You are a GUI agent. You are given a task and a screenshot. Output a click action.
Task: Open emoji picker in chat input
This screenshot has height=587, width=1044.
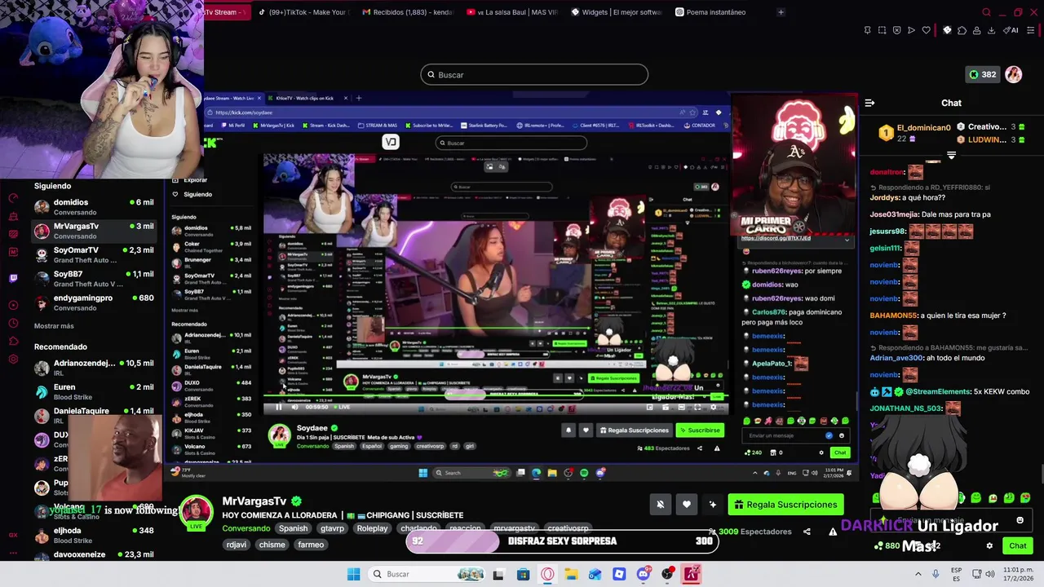[x=1020, y=520]
